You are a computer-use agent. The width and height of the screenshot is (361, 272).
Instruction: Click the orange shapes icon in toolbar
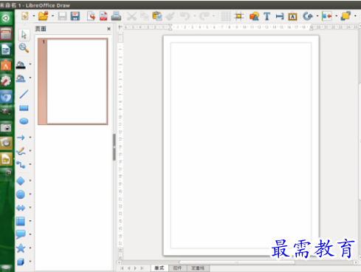(x=254, y=16)
